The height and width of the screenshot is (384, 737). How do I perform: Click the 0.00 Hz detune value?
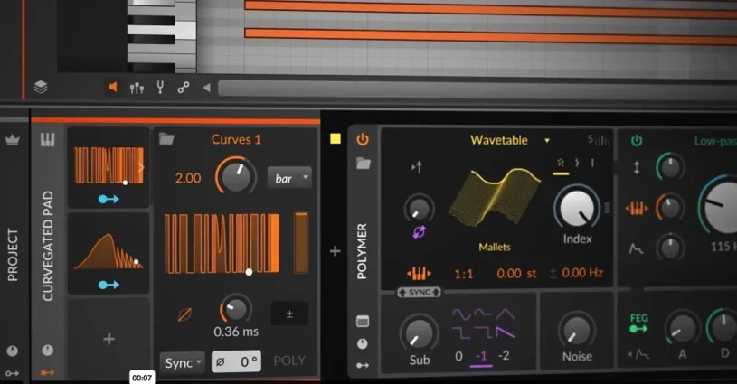click(582, 273)
